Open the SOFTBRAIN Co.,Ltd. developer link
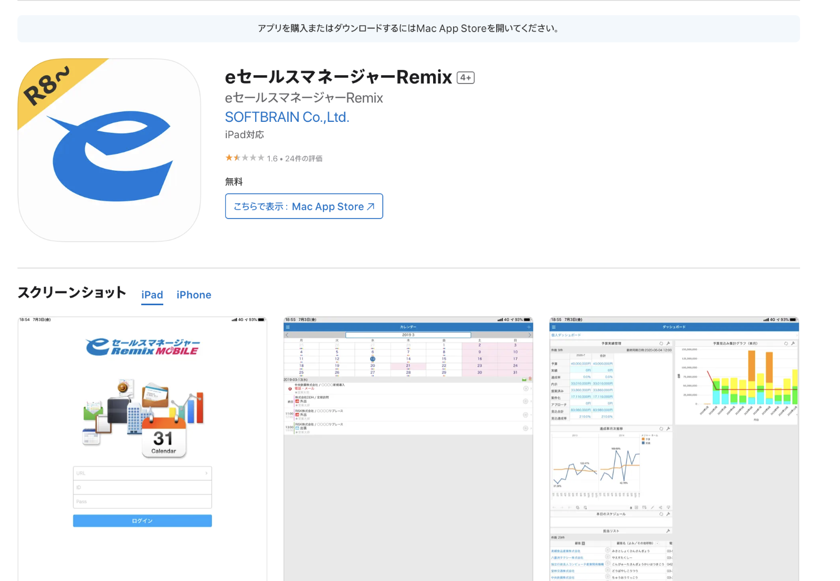The height and width of the screenshot is (581, 840). (287, 117)
